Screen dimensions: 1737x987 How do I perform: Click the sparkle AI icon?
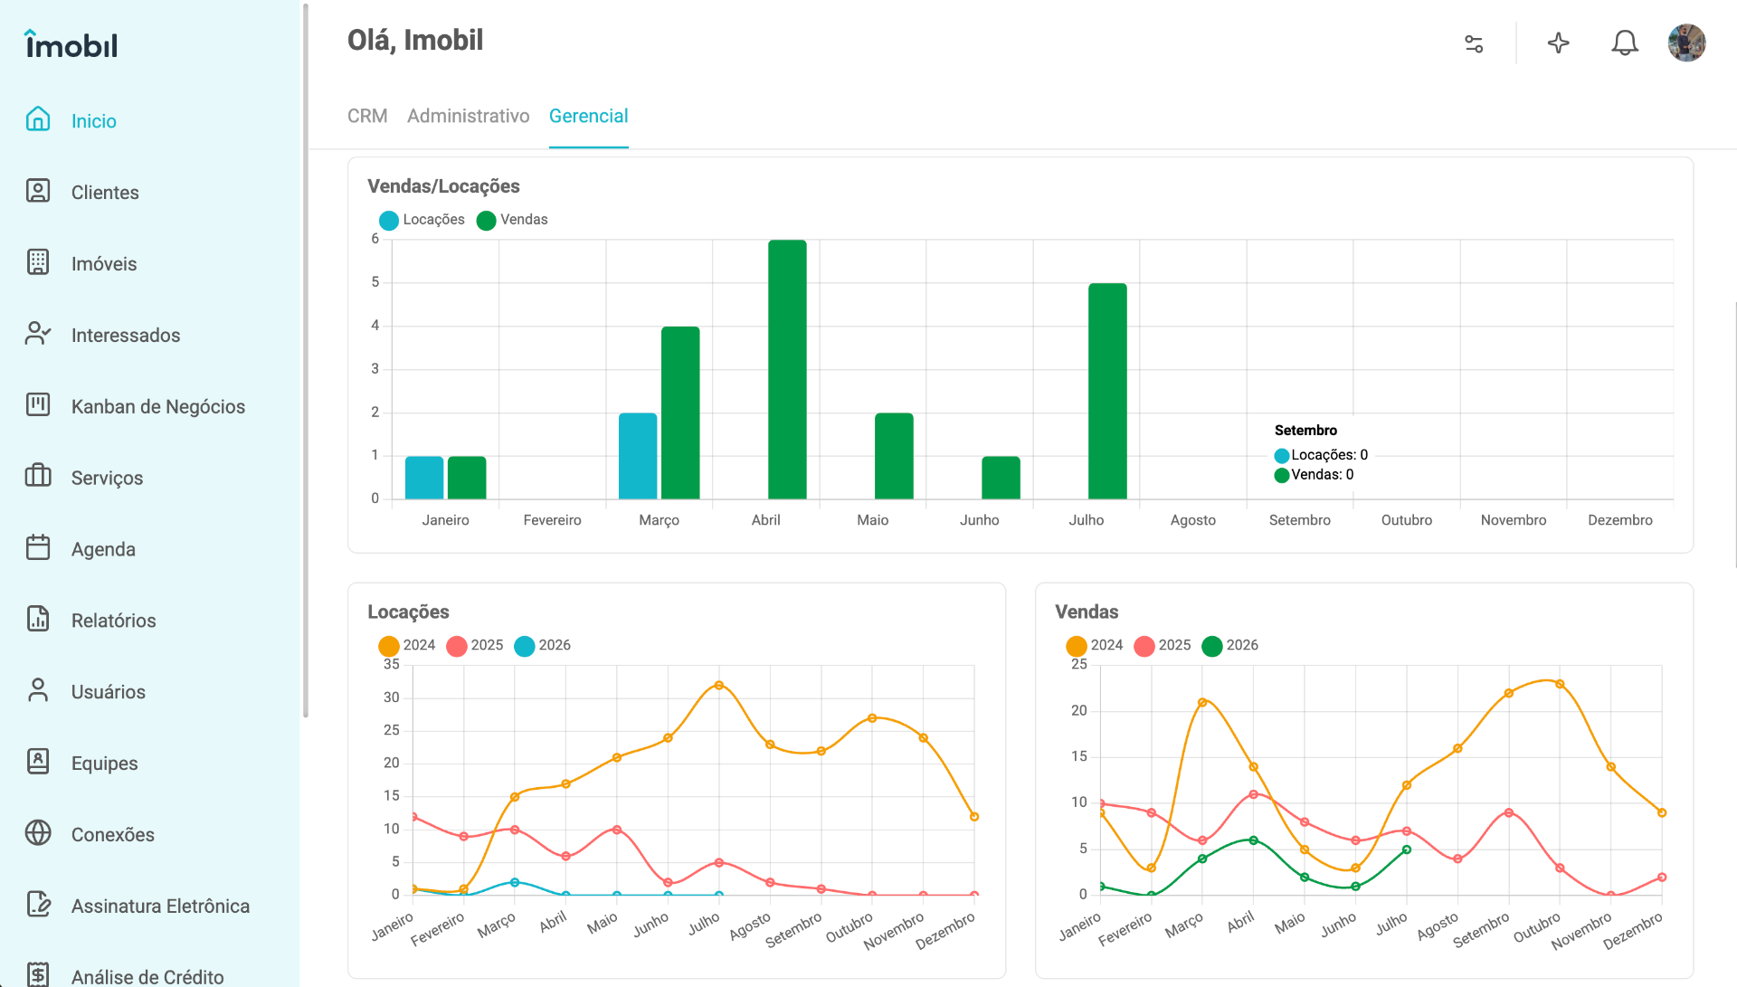(x=1558, y=43)
